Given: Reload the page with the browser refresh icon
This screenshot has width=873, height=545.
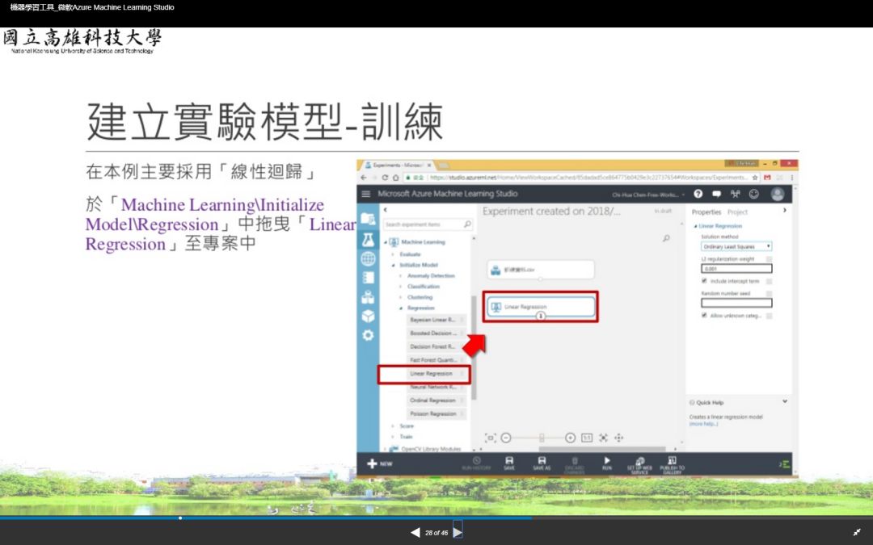Looking at the screenshot, I should pyautogui.click(x=385, y=178).
